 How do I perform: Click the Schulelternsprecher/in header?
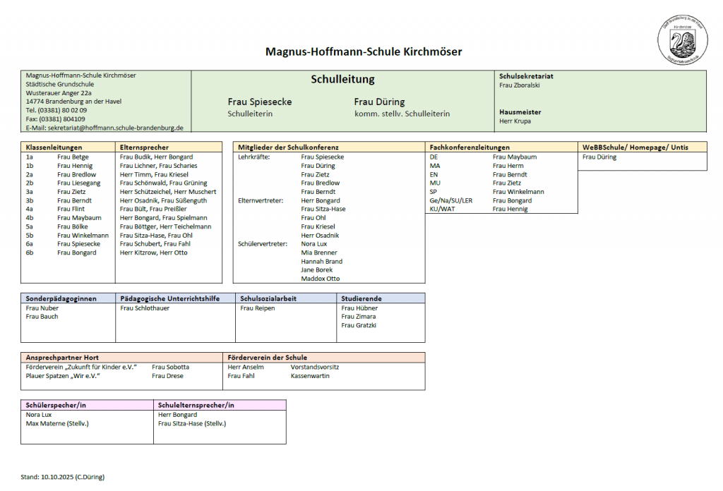coord(196,406)
